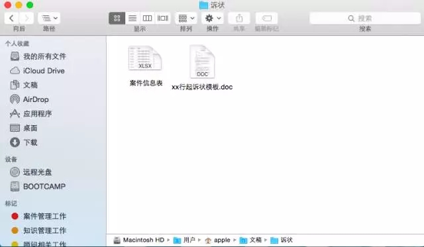Click the AirDrop sidebar icon

pos(15,99)
